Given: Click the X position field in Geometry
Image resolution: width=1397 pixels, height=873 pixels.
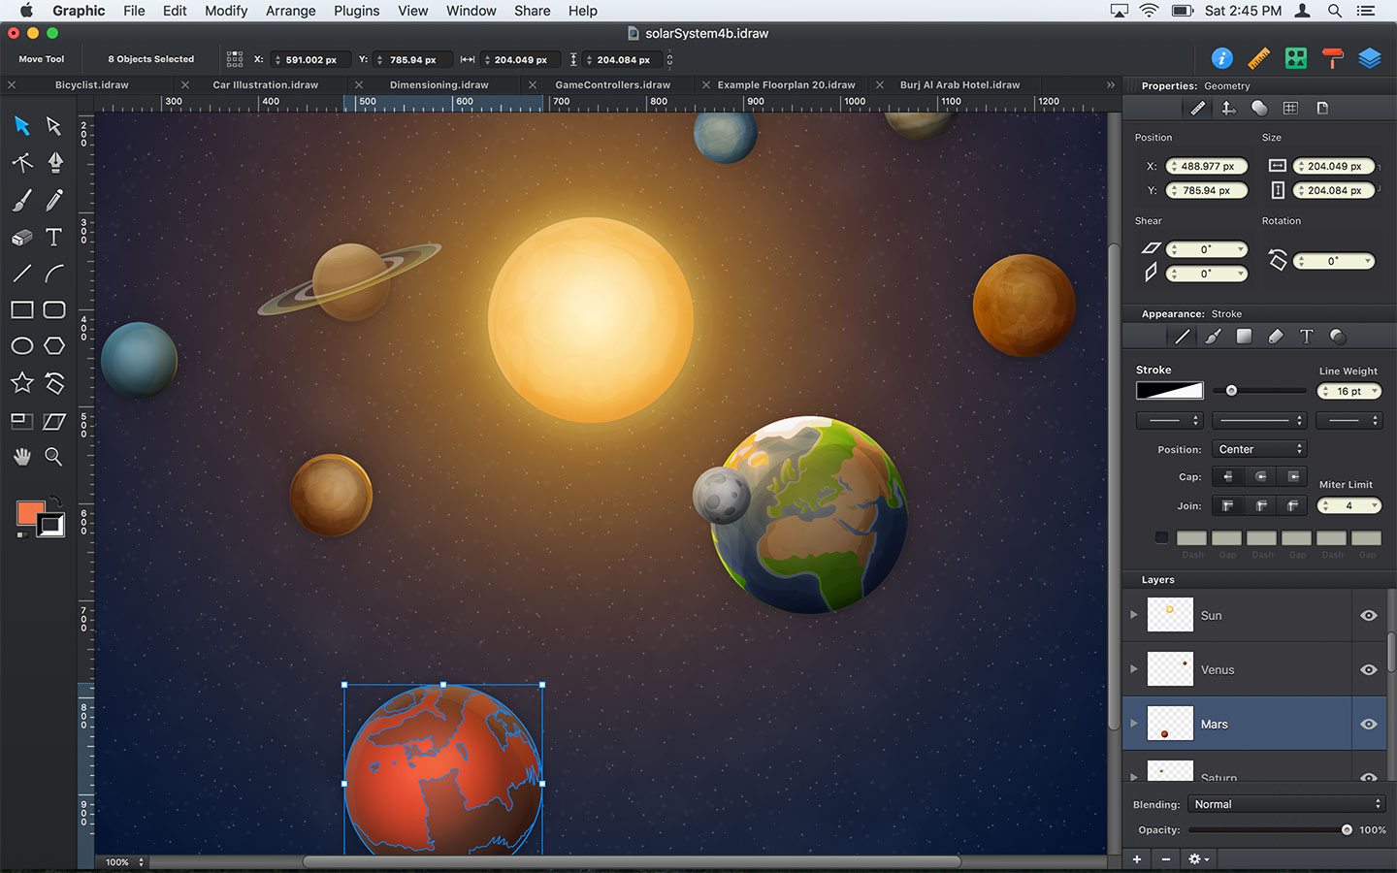Looking at the screenshot, I should pyautogui.click(x=1207, y=166).
